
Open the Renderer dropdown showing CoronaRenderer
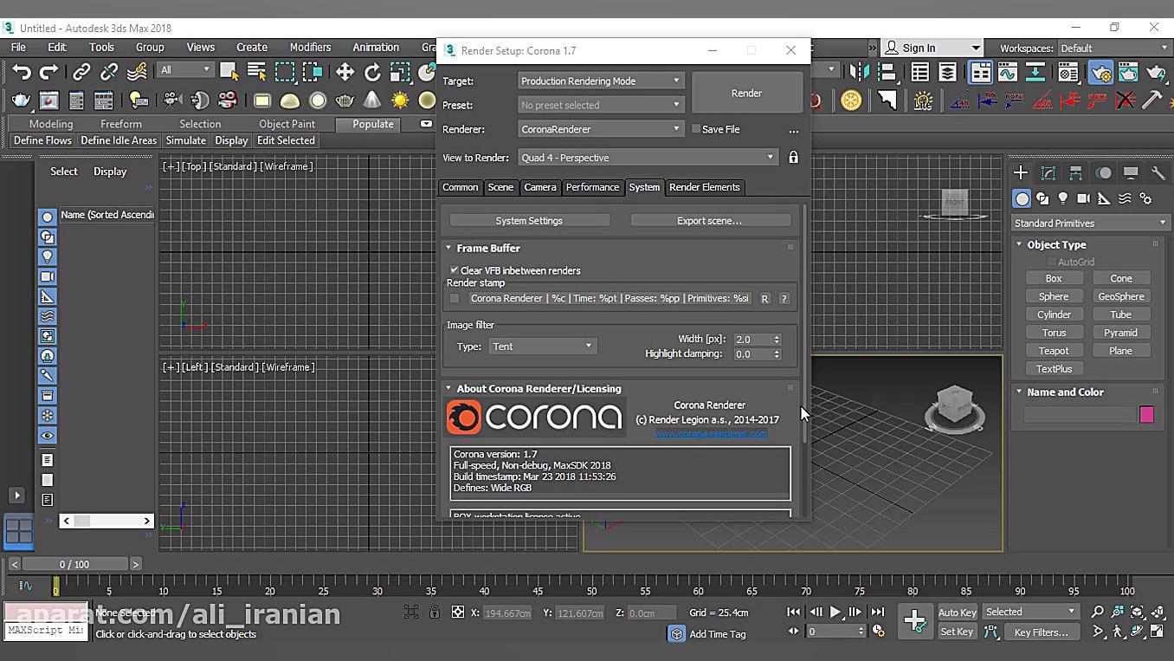pos(601,129)
